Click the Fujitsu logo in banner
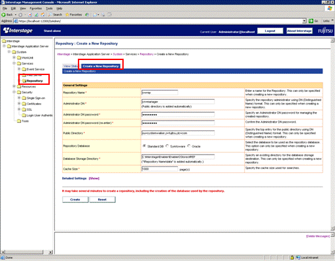This screenshot has width=335, height=261. click(x=325, y=31)
